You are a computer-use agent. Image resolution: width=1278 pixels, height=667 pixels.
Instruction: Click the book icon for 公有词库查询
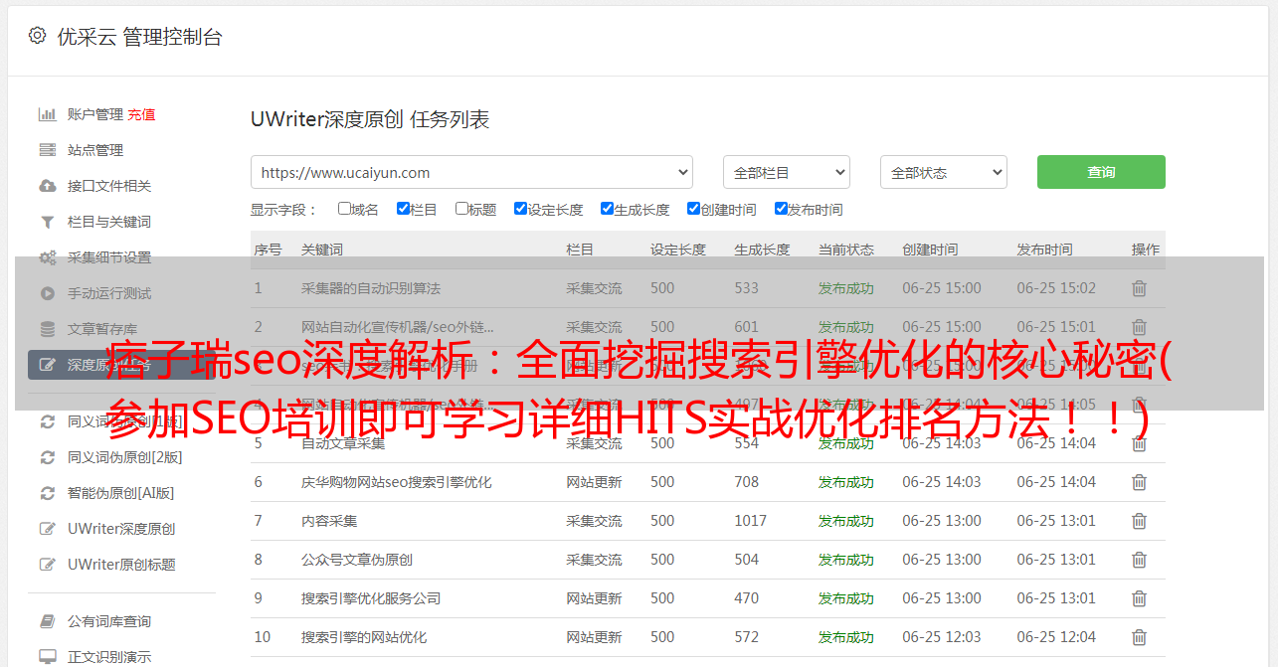(x=47, y=621)
